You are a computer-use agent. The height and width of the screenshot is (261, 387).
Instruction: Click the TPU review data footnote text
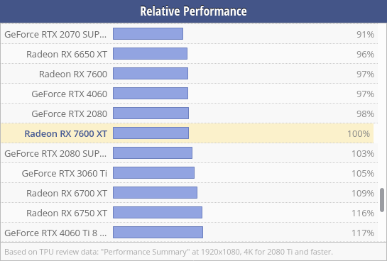(168, 252)
